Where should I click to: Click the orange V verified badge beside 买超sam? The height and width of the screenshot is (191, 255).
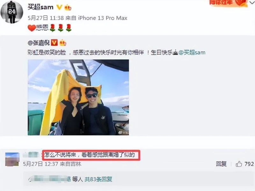tap(59, 7)
